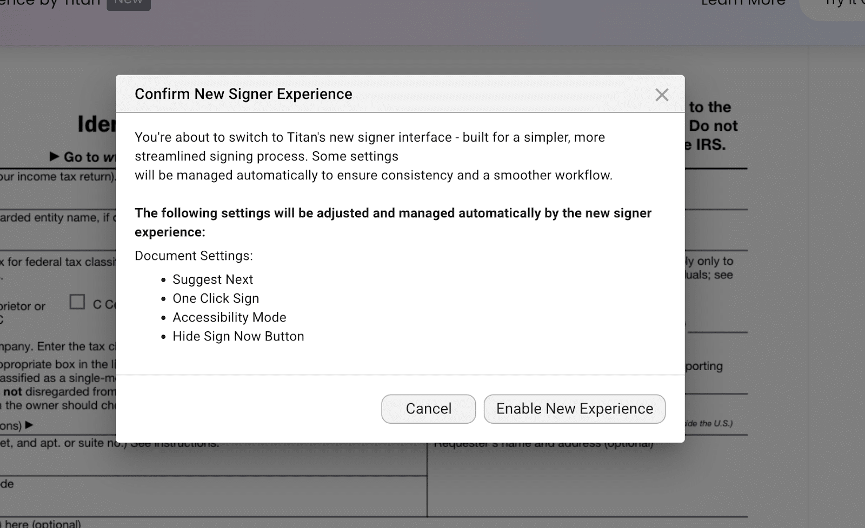Click the bold 'The following settings will be adjusted' text
Viewport: 865px width, 528px height.
(393, 222)
